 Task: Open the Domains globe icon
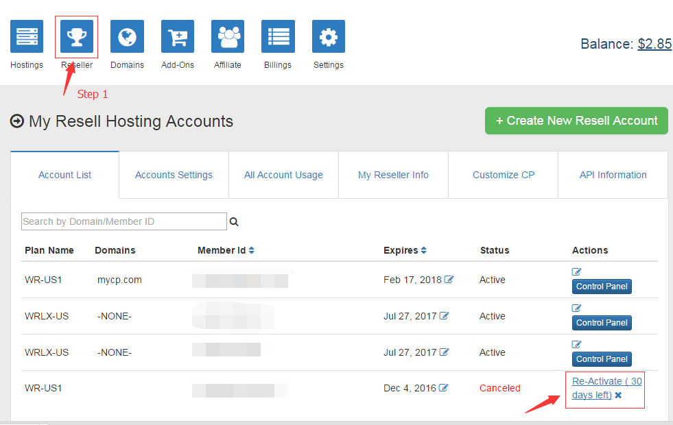pos(127,36)
